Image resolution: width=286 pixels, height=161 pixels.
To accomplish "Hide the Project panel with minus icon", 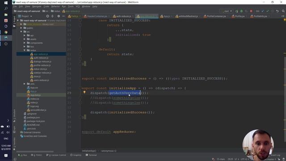I will click(x=63, y=16).
